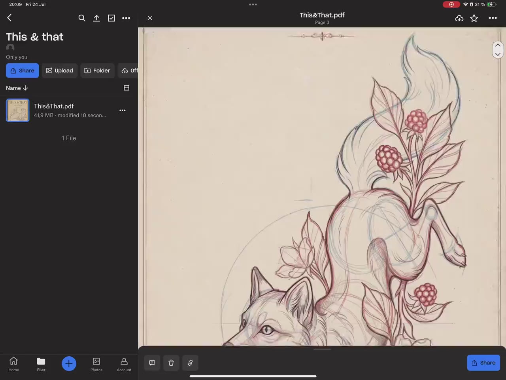Open comments on the PDF
The width and height of the screenshot is (506, 380).
click(152, 363)
